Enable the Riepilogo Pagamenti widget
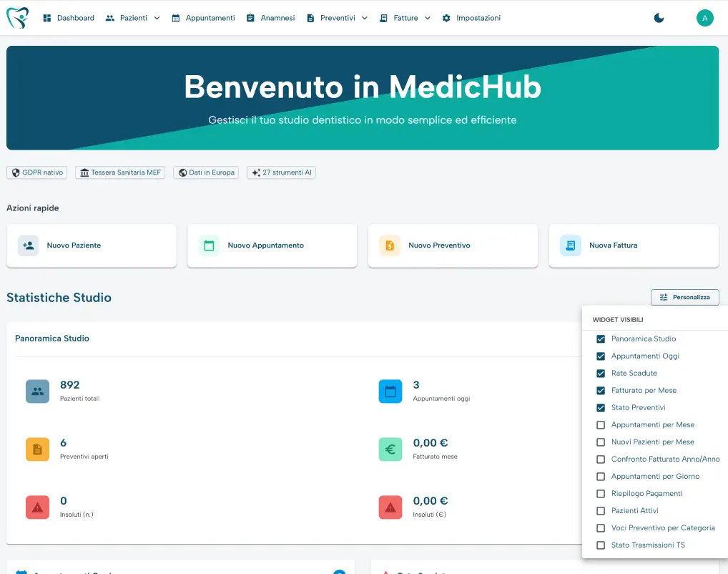Screen dimensions: 728x574 point(601,494)
